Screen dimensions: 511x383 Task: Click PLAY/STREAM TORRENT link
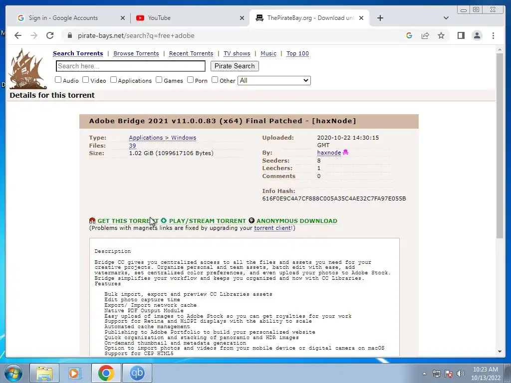[x=208, y=221]
